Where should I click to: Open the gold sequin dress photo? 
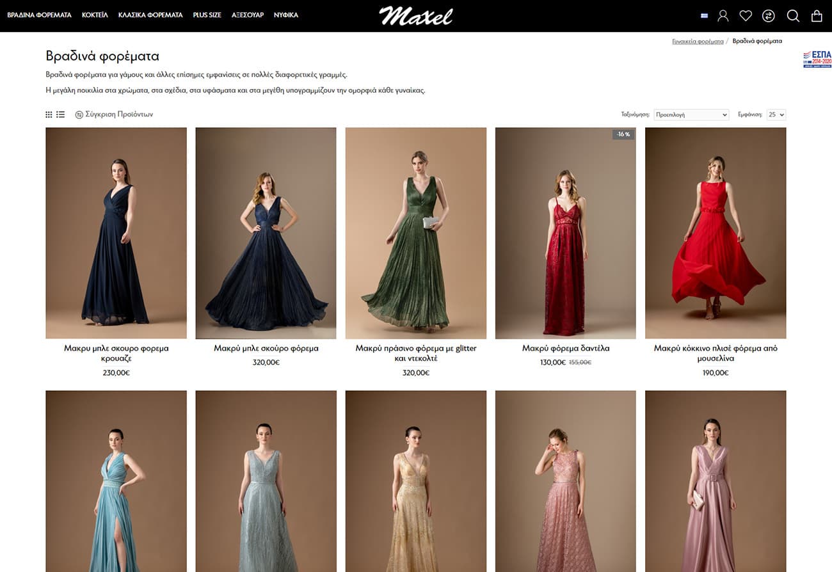click(416, 481)
